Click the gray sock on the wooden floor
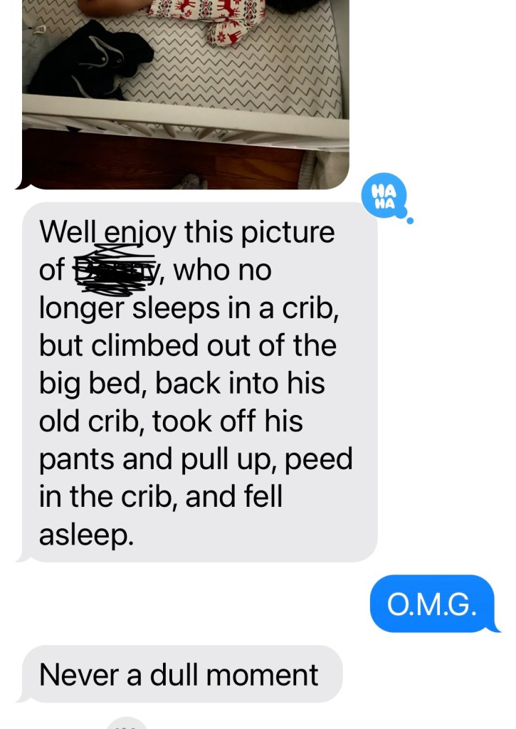The height and width of the screenshot is (729, 516). (189, 182)
